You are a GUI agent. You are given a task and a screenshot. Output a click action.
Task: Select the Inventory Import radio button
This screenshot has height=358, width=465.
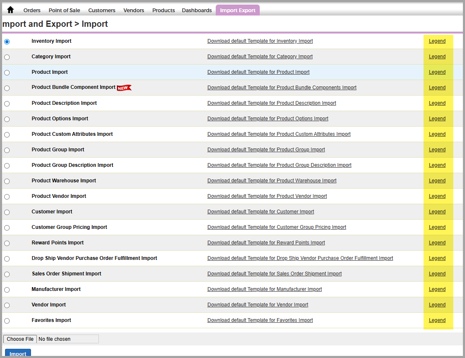[7, 42]
